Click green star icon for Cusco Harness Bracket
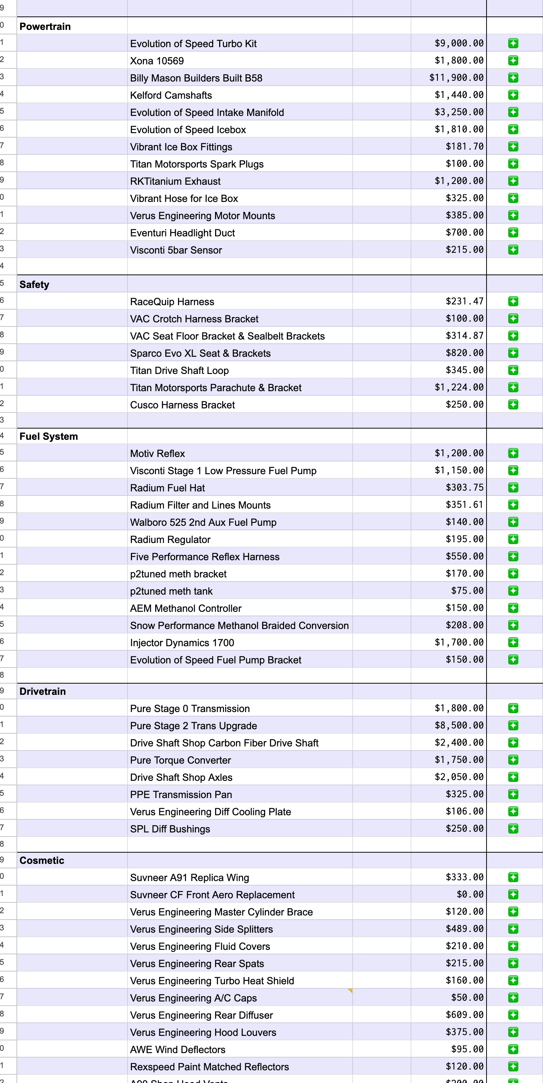The height and width of the screenshot is (1083, 543). click(513, 405)
